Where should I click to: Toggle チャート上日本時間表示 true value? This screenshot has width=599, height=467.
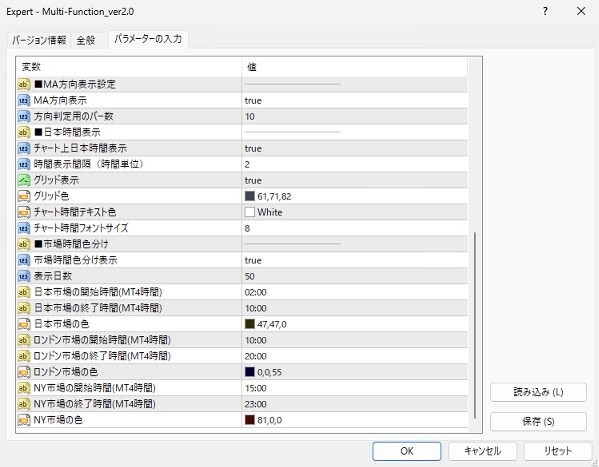click(253, 148)
